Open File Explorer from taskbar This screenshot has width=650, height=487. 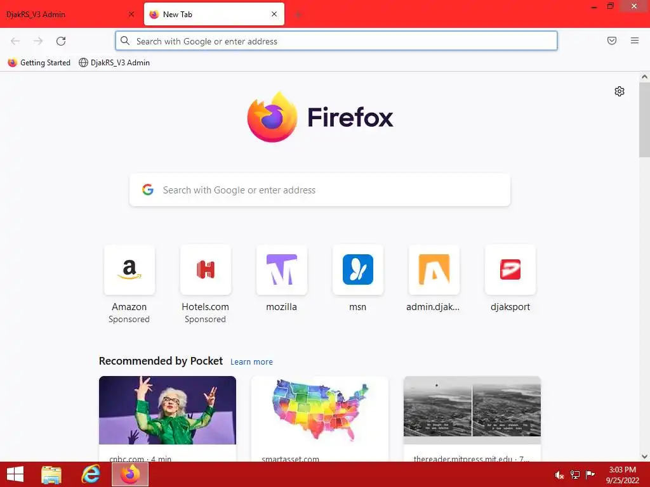[x=51, y=474]
